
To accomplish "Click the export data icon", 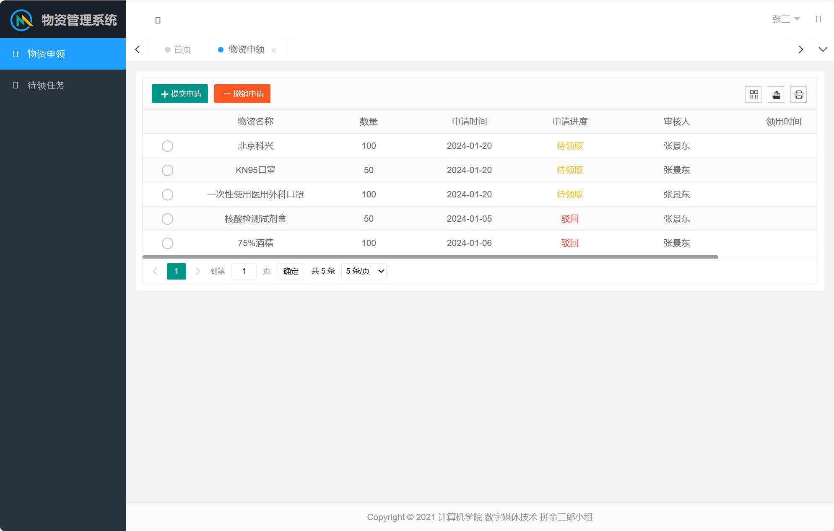I will click(776, 94).
